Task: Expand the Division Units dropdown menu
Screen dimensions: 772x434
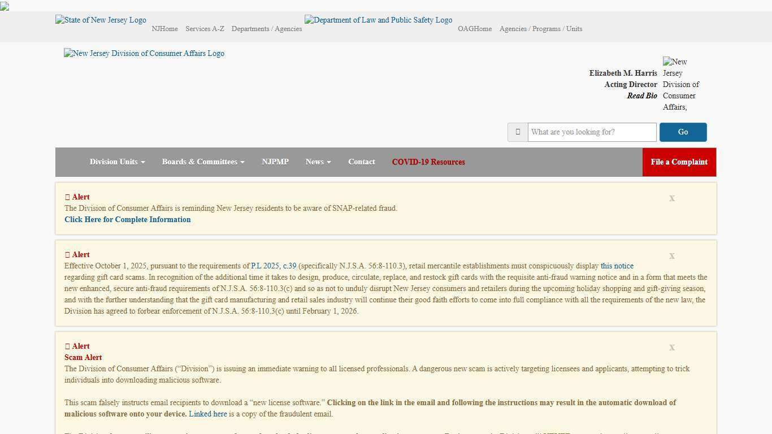Action: pyautogui.click(x=117, y=162)
